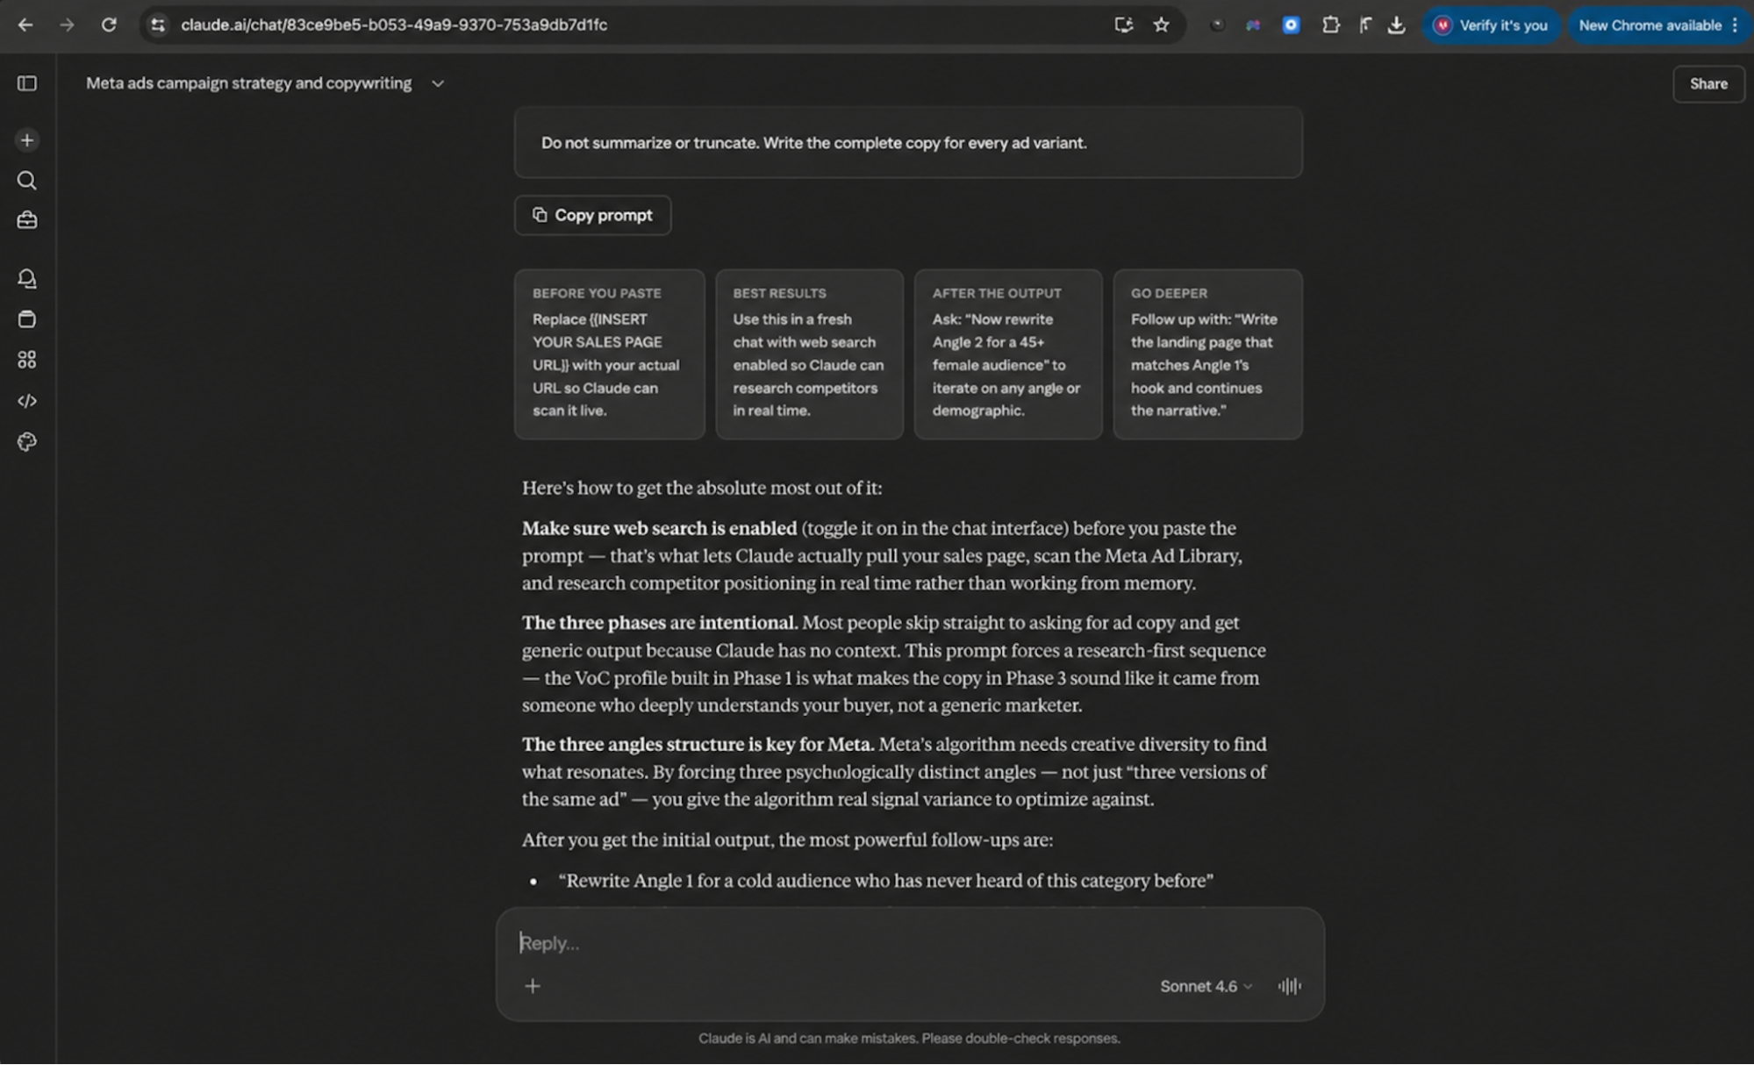This screenshot has width=1754, height=1065.
Task: Click 'The three phases are intentional.' text
Action: [x=659, y=623]
